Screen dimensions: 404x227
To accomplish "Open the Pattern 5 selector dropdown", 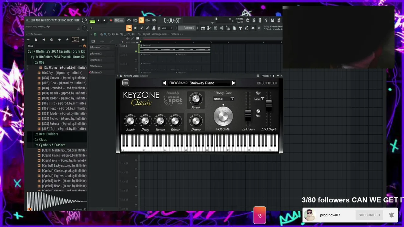I will [188, 28].
